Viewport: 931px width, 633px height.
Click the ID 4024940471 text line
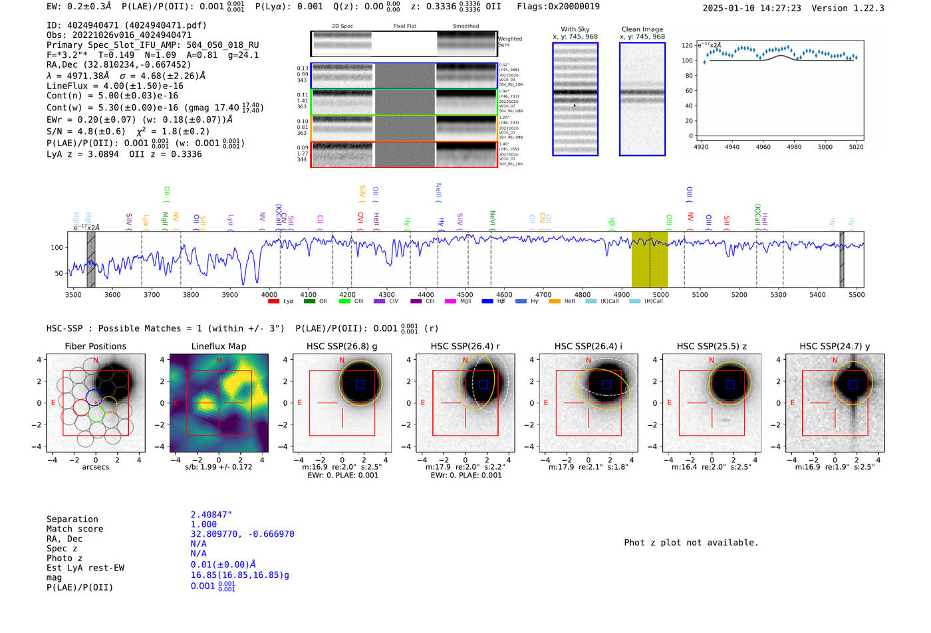[126, 25]
